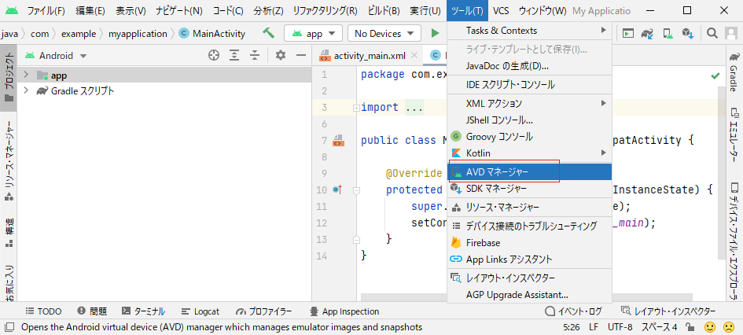Select SDK マネージャー menu item
This screenshot has height=335, width=743.
[529, 189]
